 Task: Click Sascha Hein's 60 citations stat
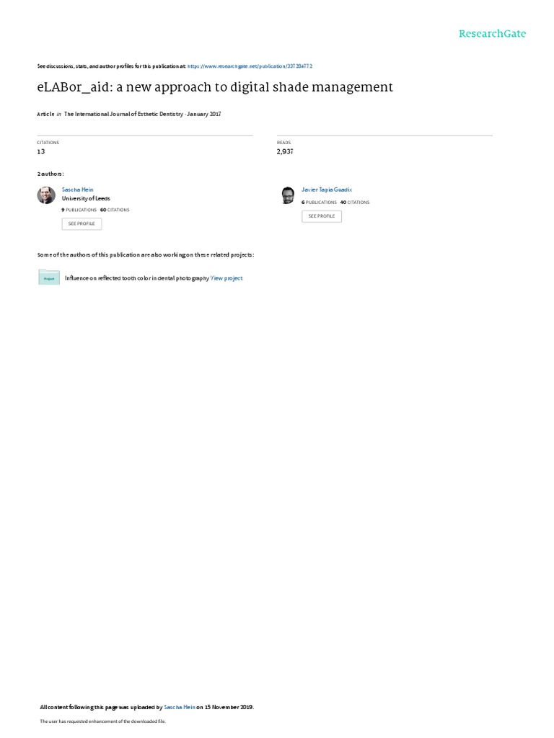(x=115, y=210)
